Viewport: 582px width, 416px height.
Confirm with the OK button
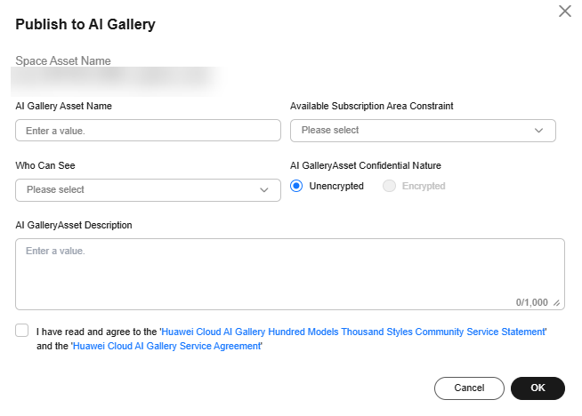coord(538,388)
